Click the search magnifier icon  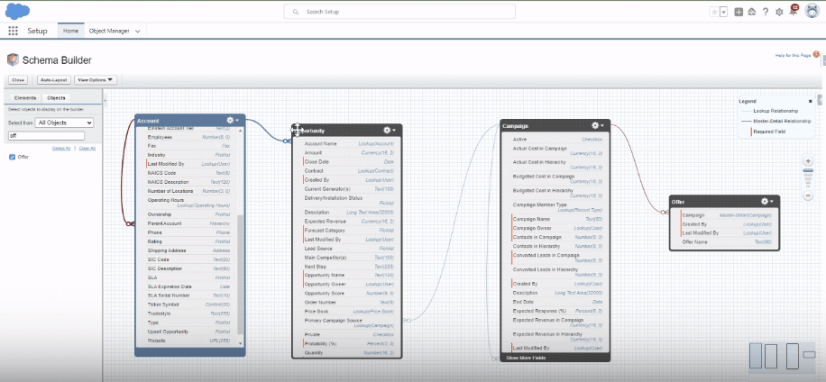296,12
